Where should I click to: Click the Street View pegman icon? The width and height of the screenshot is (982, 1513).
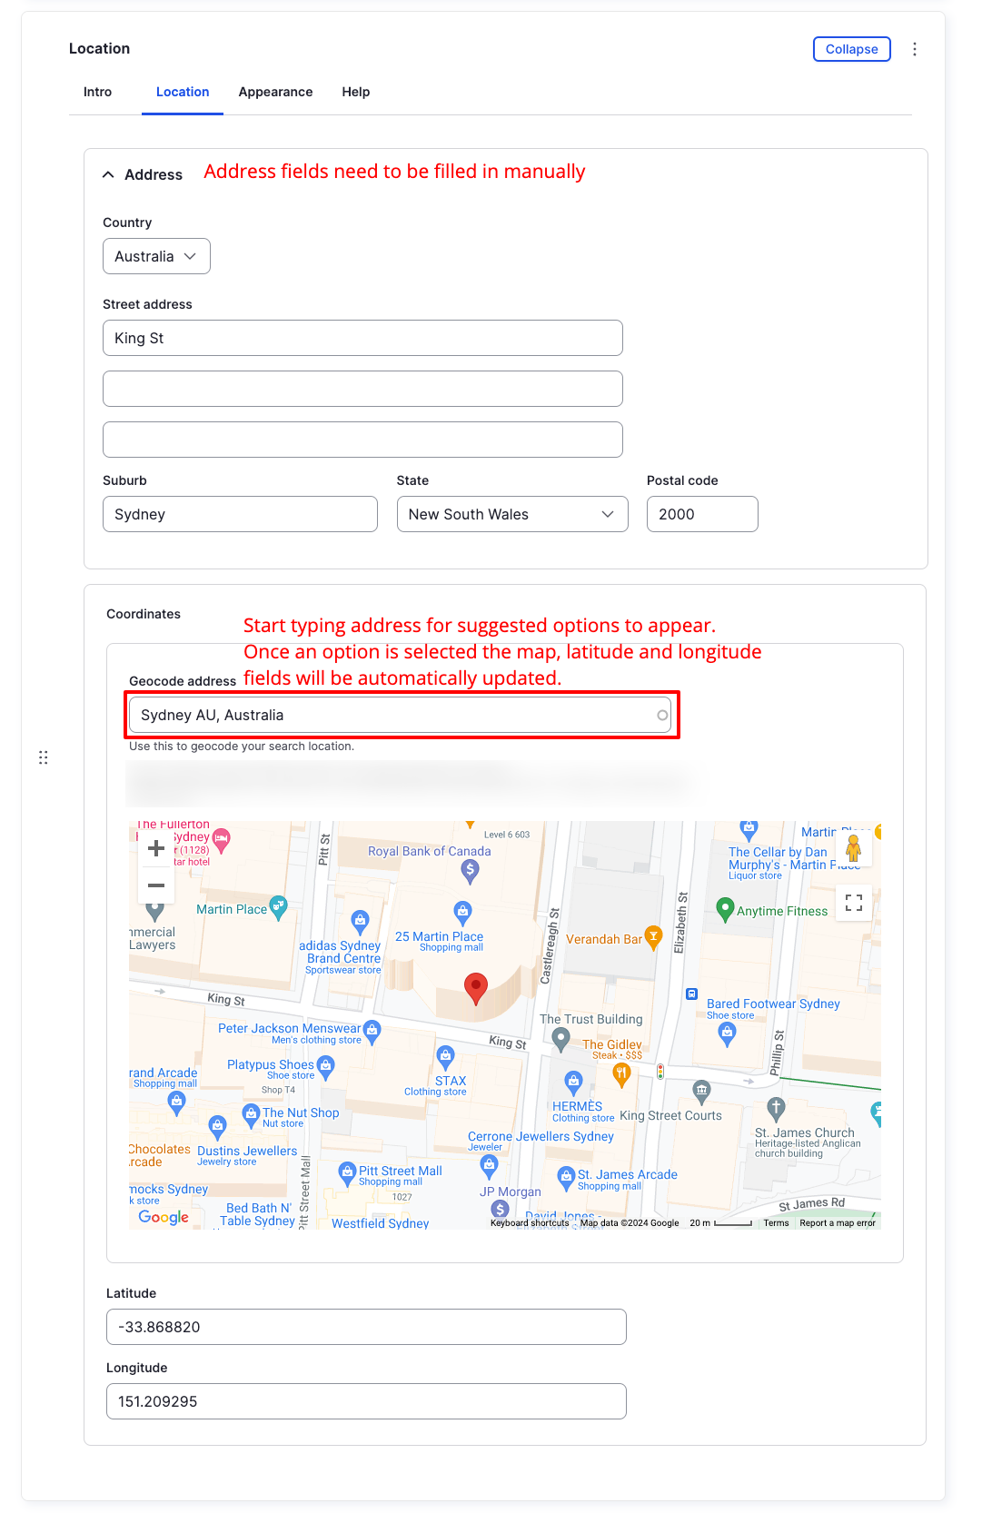click(x=853, y=848)
